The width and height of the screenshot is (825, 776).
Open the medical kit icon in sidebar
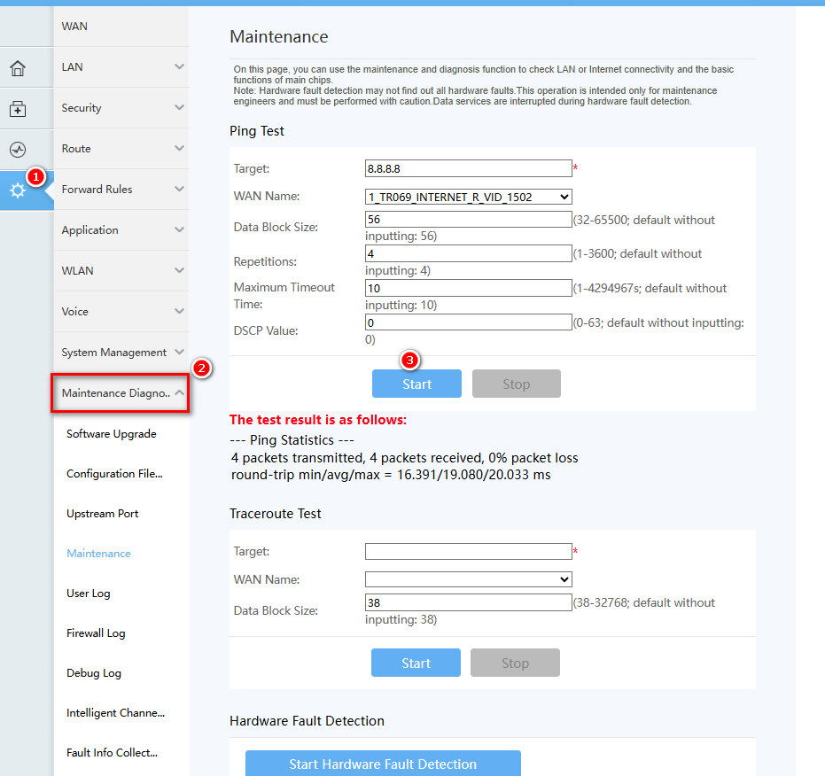pyautogui.click(x=18, y=109)
